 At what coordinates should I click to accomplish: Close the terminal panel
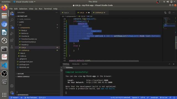[x=174, y=64]
